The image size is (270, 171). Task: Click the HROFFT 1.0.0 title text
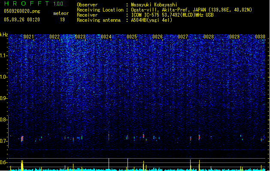tap(33, 3)
